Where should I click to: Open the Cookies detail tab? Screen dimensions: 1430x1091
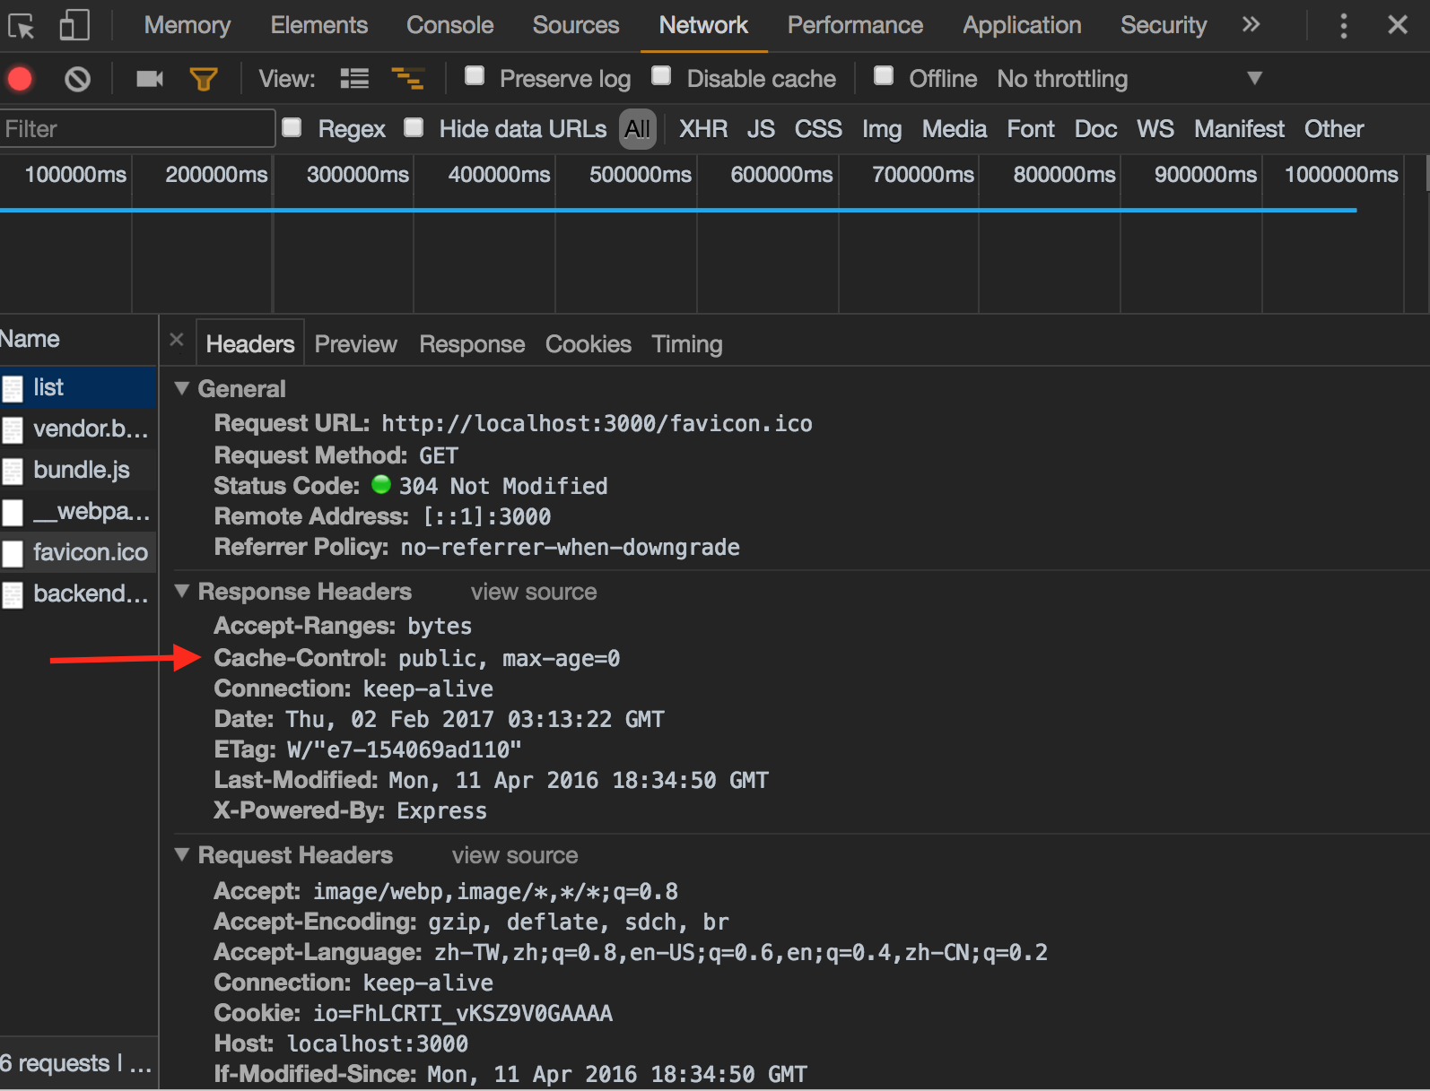pyautogui.click(x=589, y=344)
